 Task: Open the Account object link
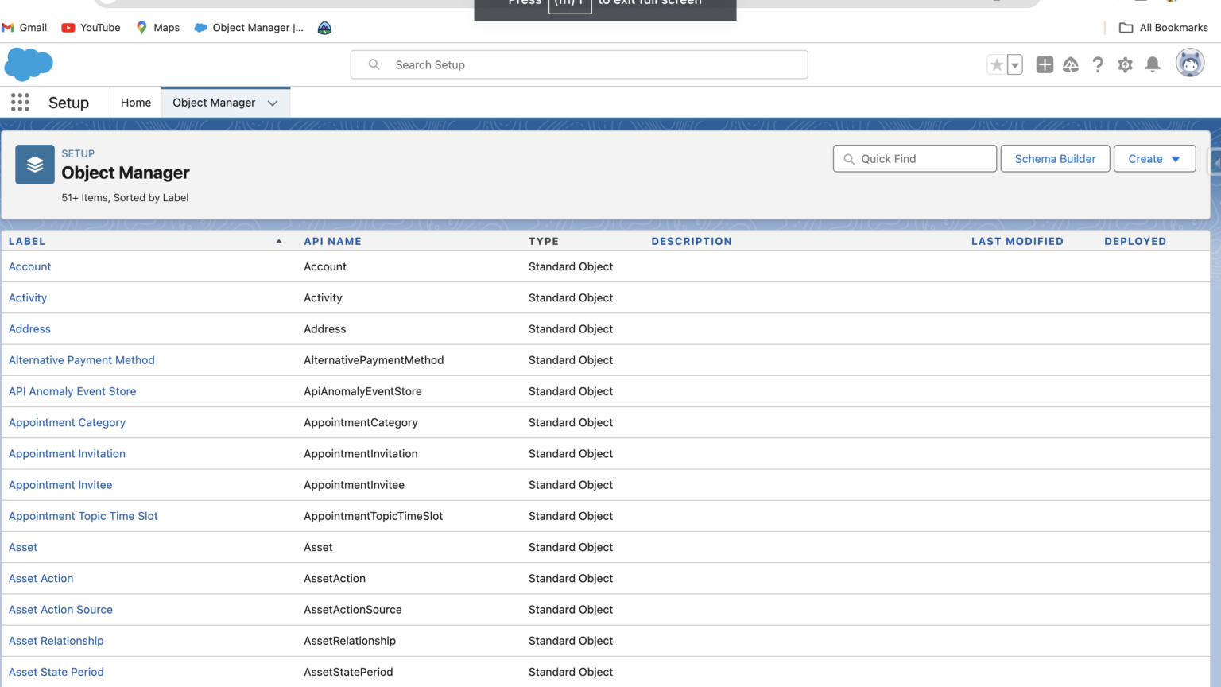29,266
